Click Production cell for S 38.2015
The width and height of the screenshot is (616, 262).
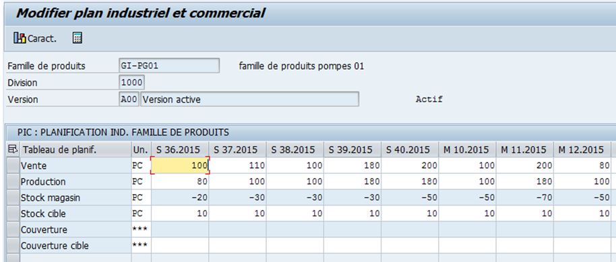coord(295,181)
